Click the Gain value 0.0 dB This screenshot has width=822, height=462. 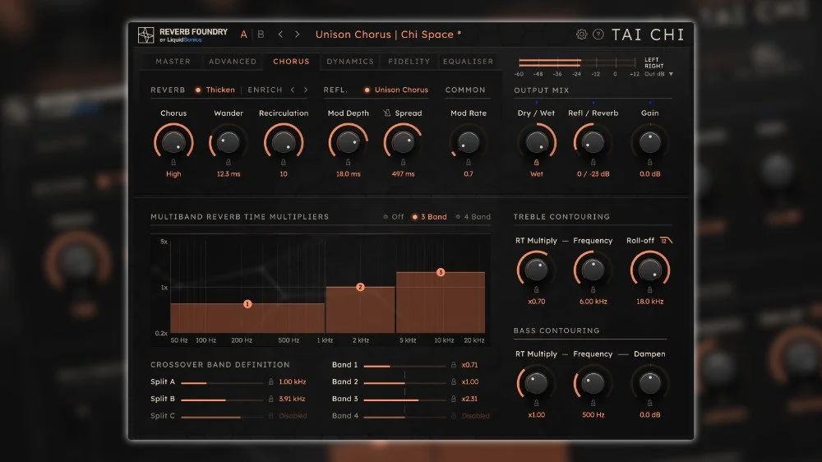tap(649, 173)
